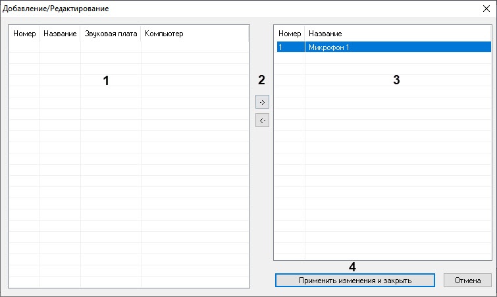Click left table Название column header
Image resolution: width=497 pixels, height=297 pixels.
coord(60,34)
